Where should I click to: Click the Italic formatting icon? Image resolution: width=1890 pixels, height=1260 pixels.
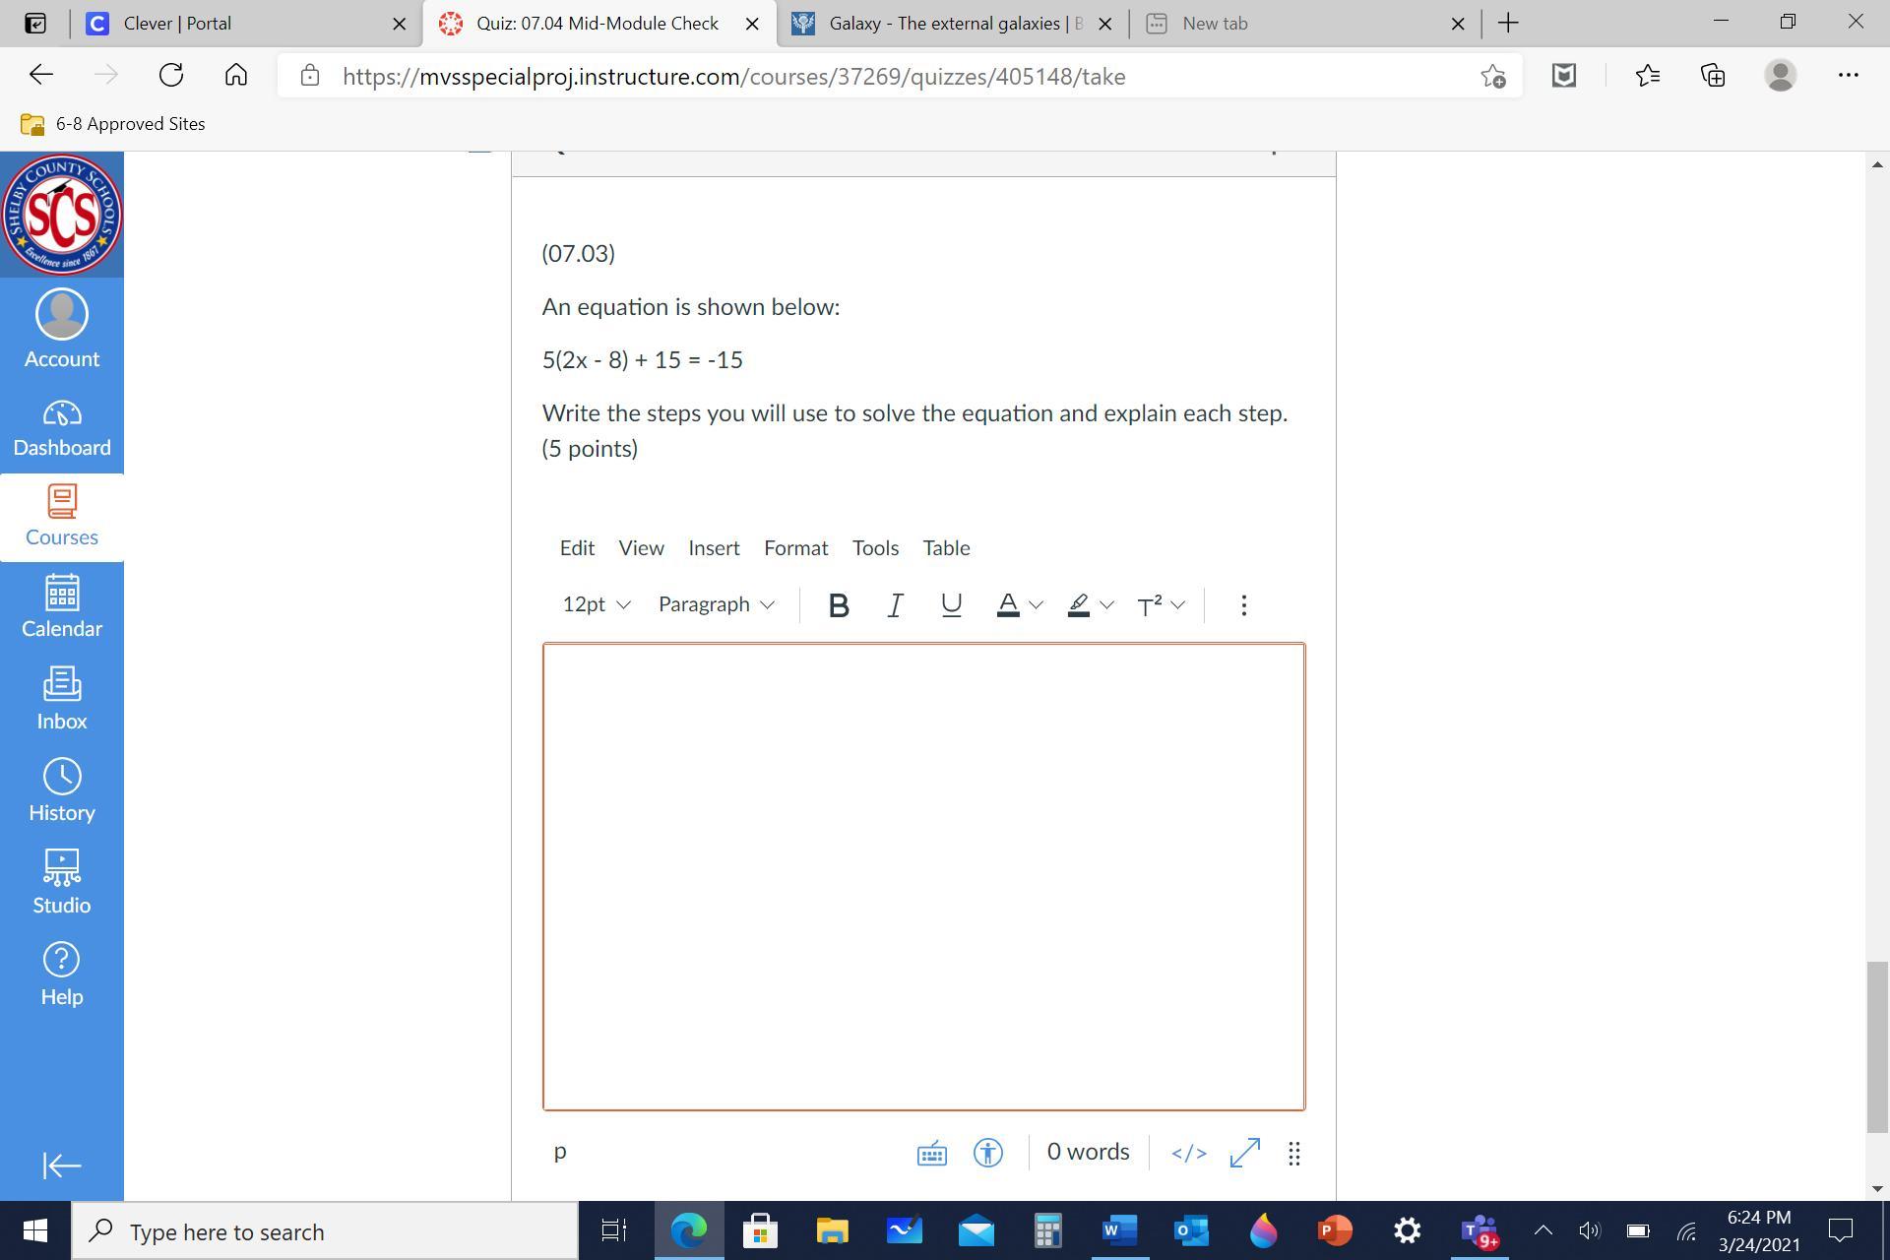895,605
